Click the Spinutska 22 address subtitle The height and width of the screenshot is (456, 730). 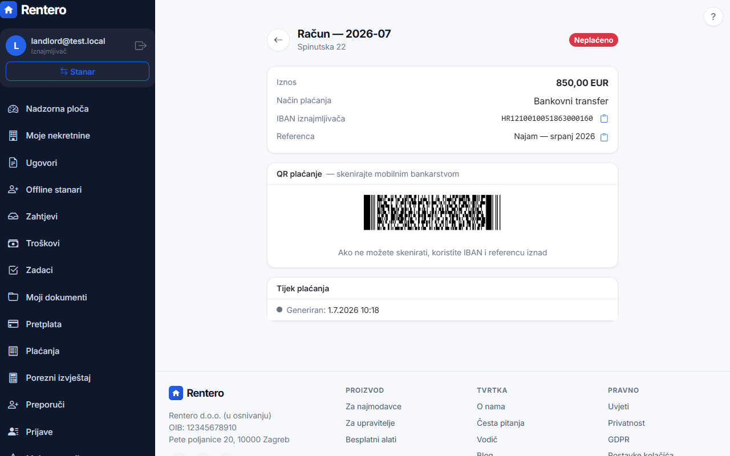pyautogui.click(x=322, y=47)
